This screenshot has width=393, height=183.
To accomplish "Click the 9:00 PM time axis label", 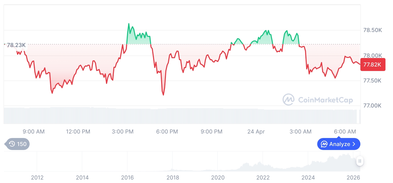I will (x=212, y=131).
